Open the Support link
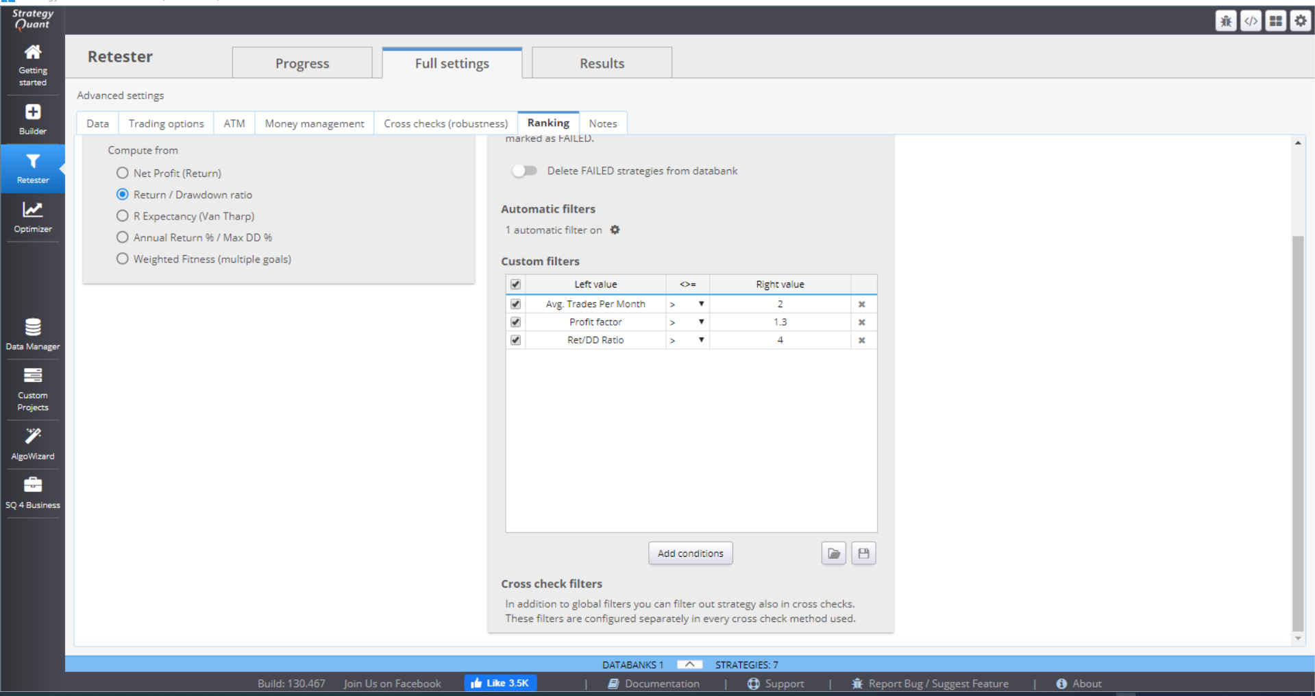 click(776, 684)
